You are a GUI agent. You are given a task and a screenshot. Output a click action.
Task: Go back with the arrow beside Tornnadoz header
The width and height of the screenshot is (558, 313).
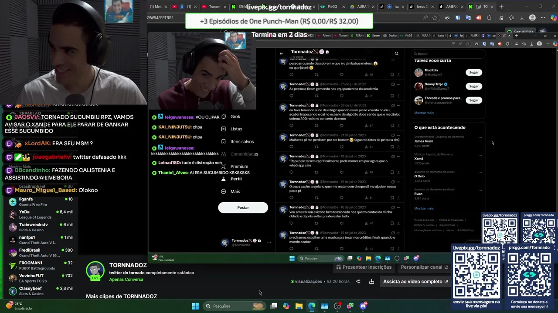281,53
